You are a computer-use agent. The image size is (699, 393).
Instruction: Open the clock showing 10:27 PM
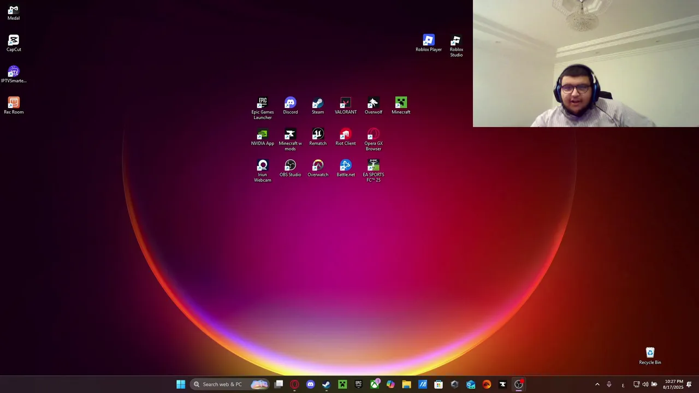pos(673,384)
